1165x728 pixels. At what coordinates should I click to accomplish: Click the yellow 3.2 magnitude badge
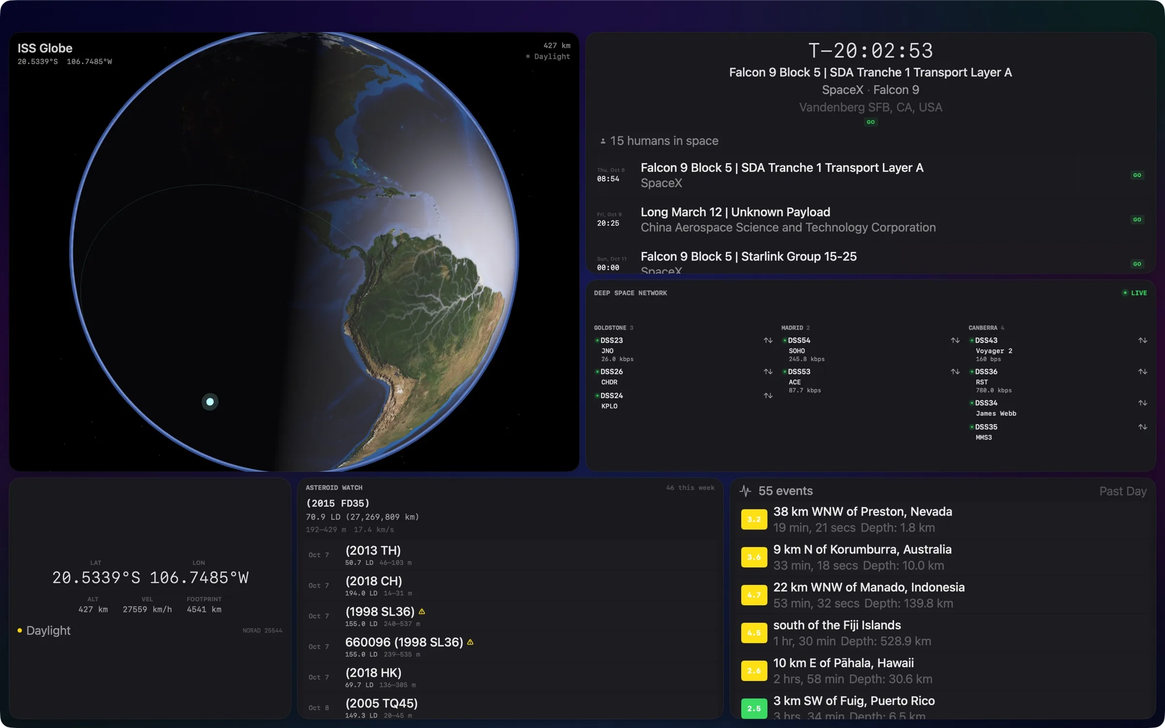(754, 519)
